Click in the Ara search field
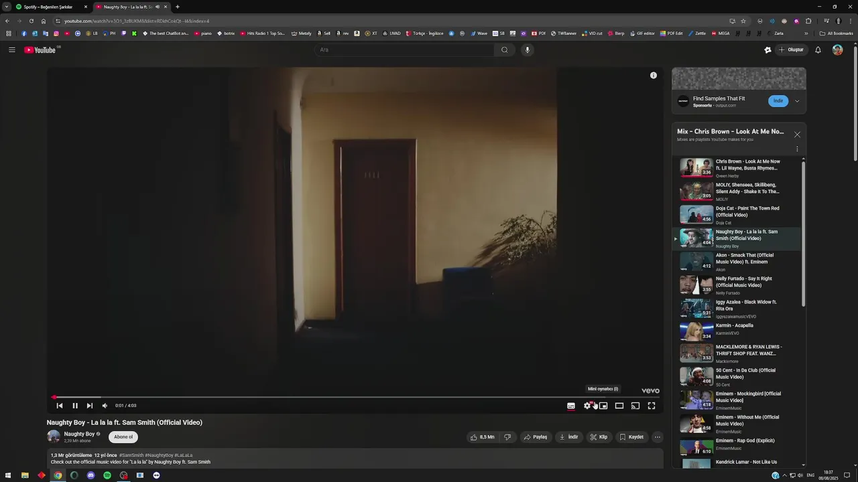 tap(405, 50)
